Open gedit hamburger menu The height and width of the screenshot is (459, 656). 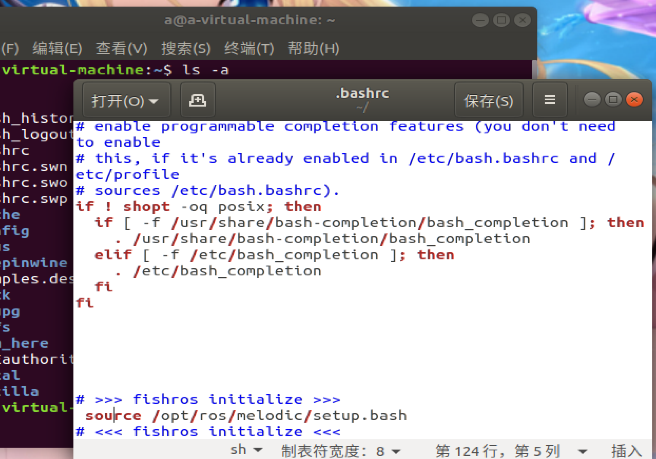click(x=550, y=100)
